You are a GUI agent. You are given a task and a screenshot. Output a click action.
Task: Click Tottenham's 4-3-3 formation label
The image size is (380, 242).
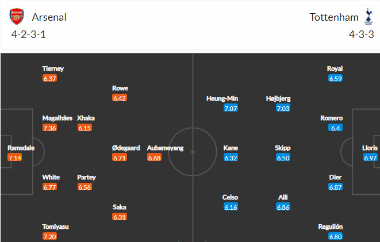(x=362, y=34)
